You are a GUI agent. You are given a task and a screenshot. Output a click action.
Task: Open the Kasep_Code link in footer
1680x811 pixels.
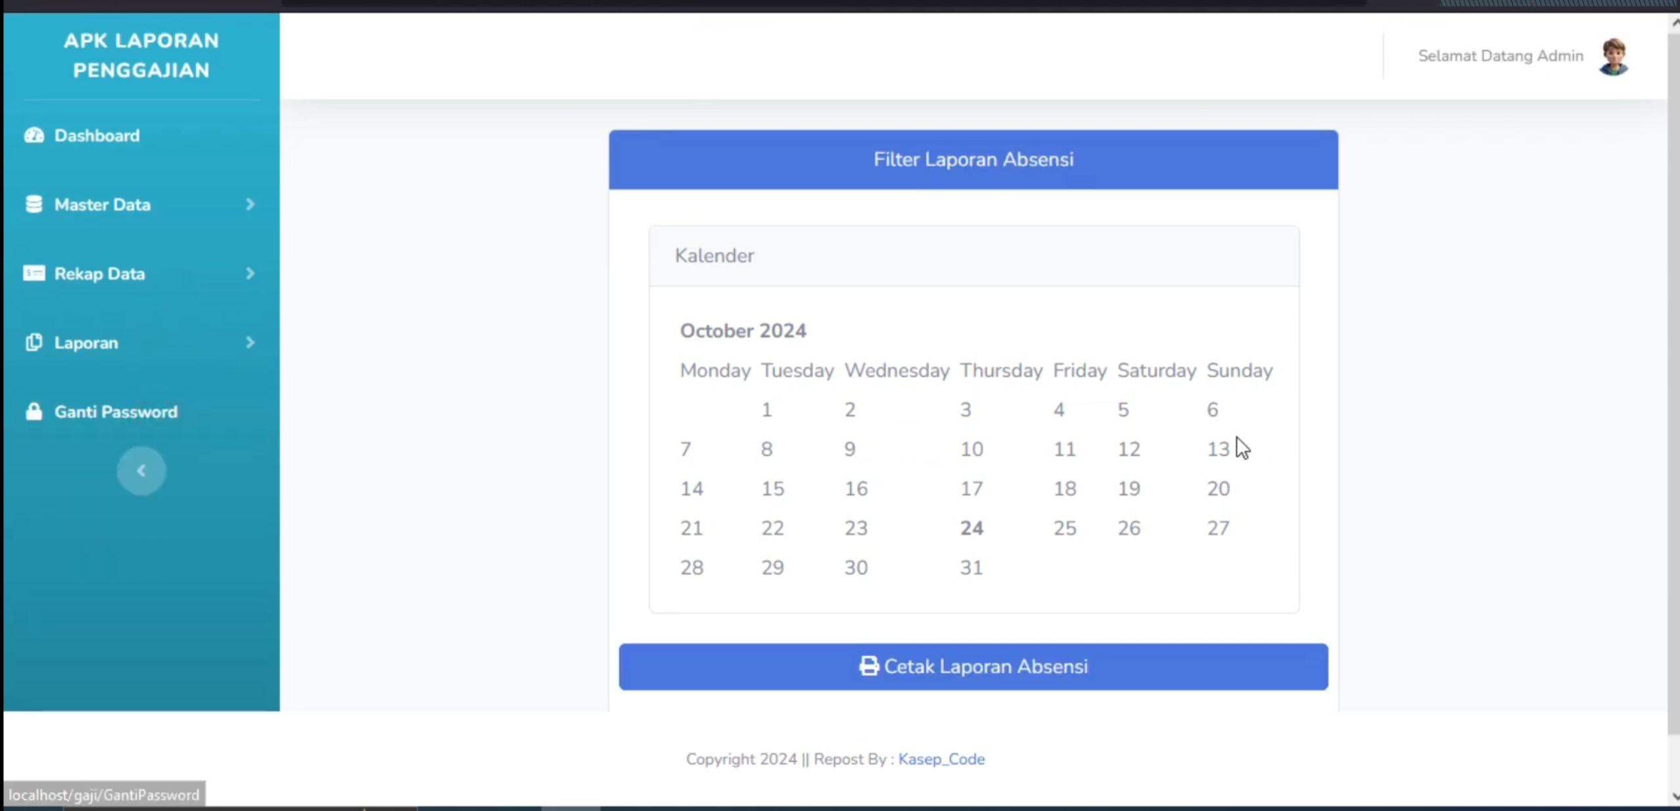941,759
